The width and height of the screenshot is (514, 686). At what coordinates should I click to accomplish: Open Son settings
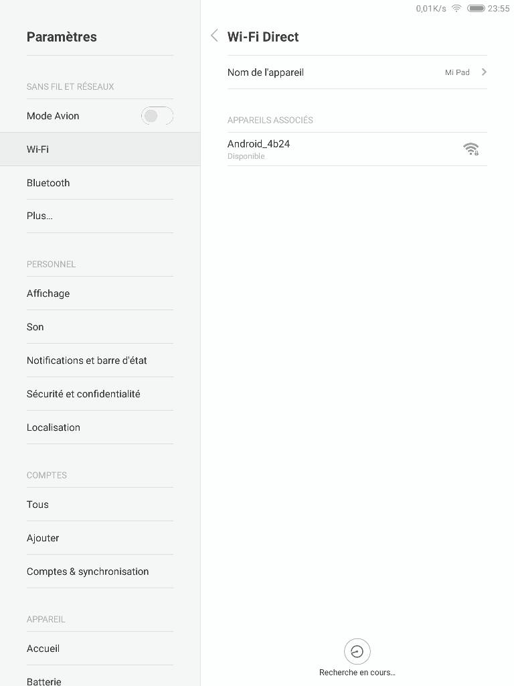point(100,327)
